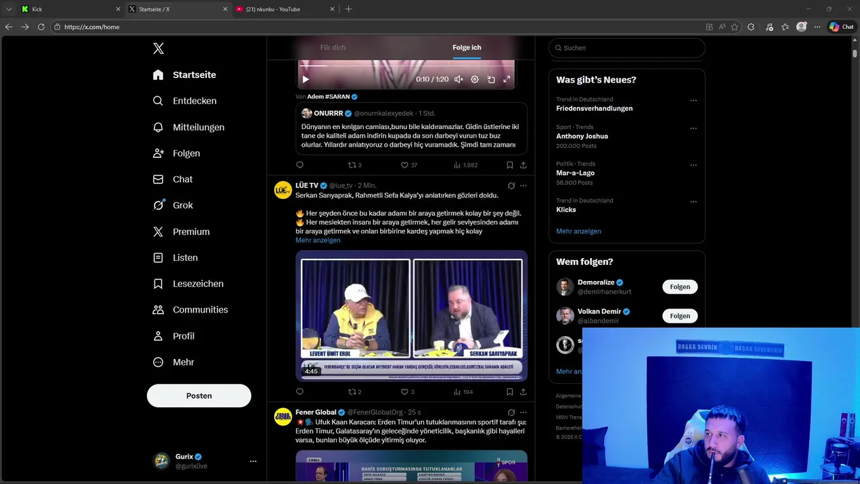The height and width of the screenshot is (484, 860).
Task: Click the x.com/home address bar
Action: coord(376,27)
